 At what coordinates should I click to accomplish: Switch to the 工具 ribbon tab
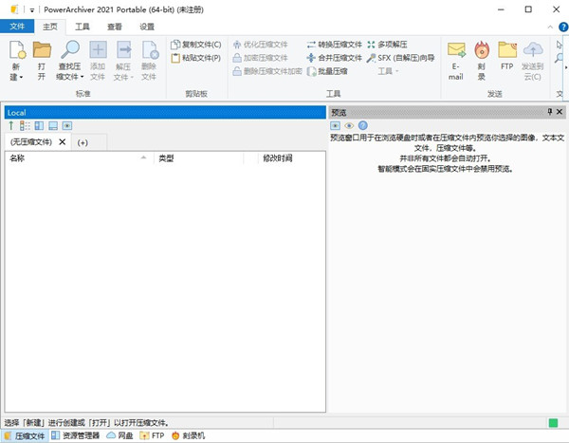pyautogui.click(x=83, y=28)
